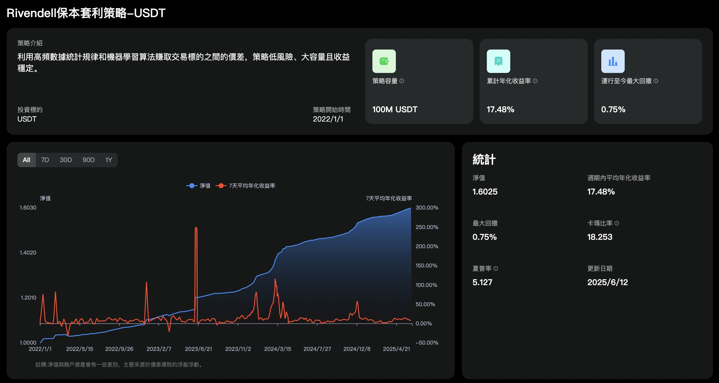This screenshot has width=719, height=383.
Task: Switch chart to 1Y range
Action: click(109, 160)
